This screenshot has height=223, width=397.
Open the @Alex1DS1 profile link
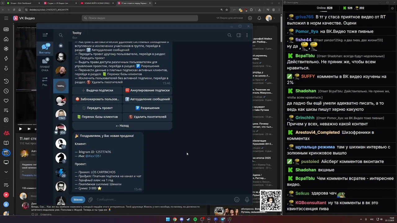click(x=93, y=156)
